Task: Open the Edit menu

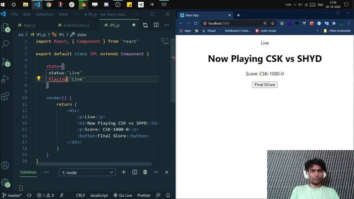Action: click(x=27, y=14)
